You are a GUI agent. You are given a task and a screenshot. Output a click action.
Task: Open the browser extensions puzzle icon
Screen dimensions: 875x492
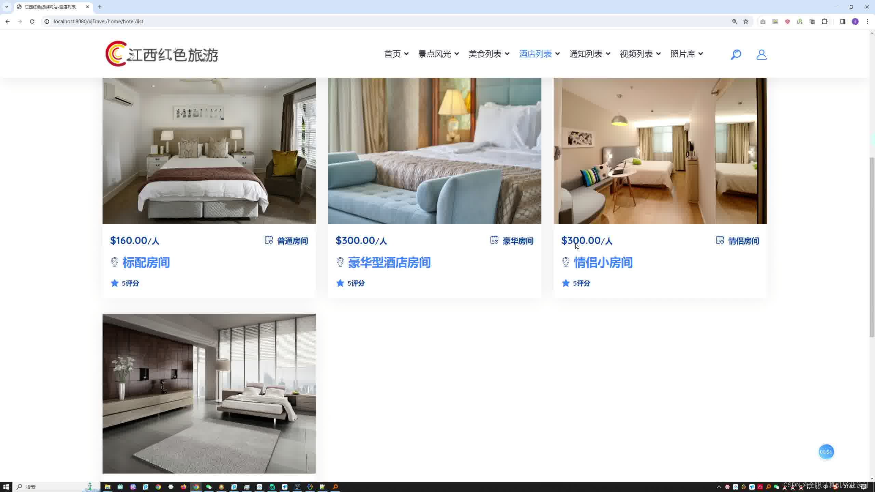824,22
